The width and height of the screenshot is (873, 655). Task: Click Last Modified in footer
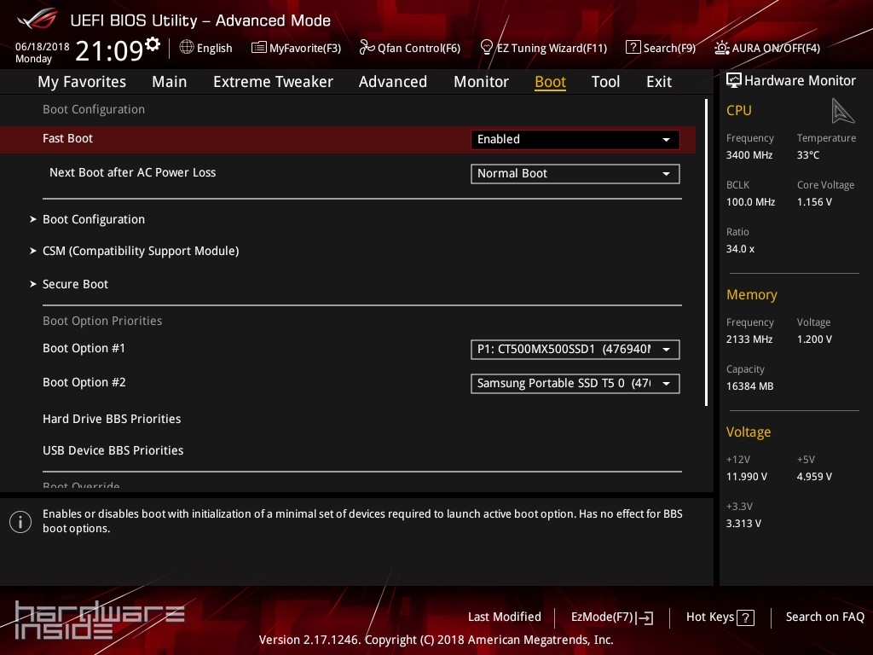click(x=505, y=617)
